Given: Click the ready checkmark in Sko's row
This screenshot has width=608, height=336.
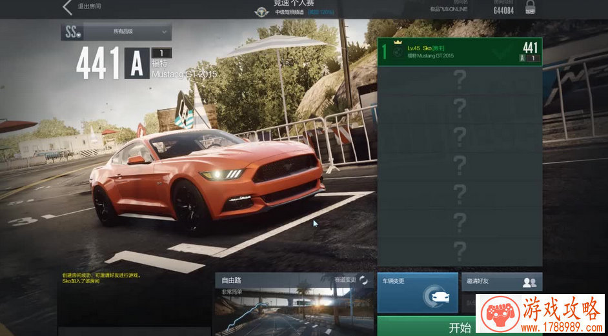Looking at the screenshot, I should [x=502, y=52].
